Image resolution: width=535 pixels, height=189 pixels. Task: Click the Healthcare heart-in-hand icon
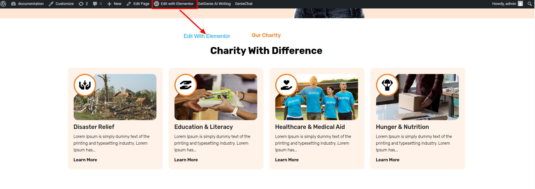click(286, 85)
